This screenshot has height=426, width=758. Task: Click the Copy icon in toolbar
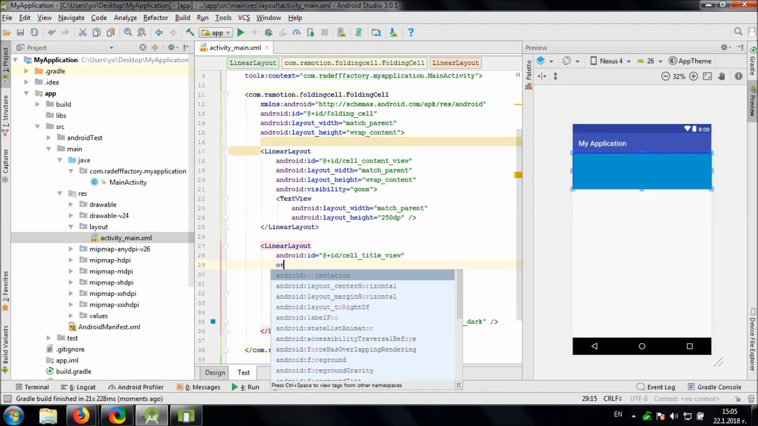click(x=97, y=33)
